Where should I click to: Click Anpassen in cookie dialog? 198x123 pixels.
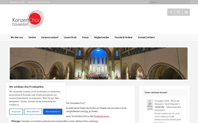coord(16,112)
